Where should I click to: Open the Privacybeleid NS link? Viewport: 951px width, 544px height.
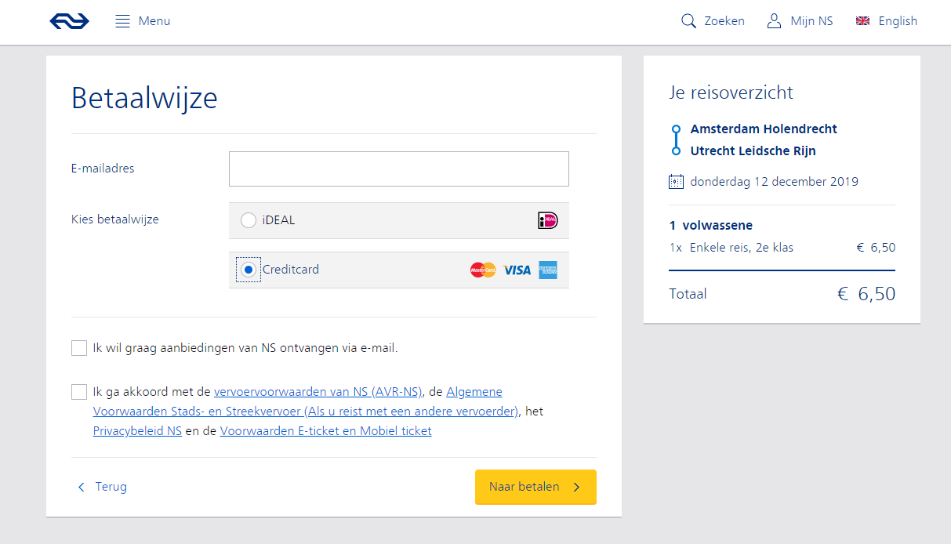[x=137, y=431]
